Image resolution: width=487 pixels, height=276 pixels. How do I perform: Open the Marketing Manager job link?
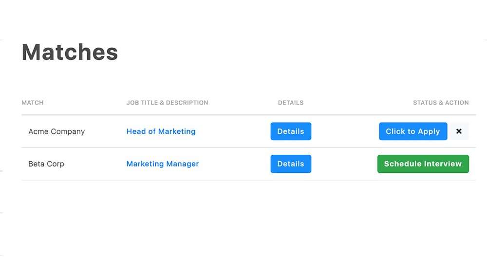coord(163,164)
